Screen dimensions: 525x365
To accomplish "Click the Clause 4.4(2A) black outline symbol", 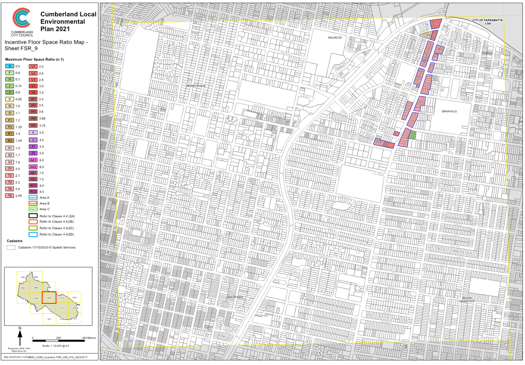I will tap(33, 216).
